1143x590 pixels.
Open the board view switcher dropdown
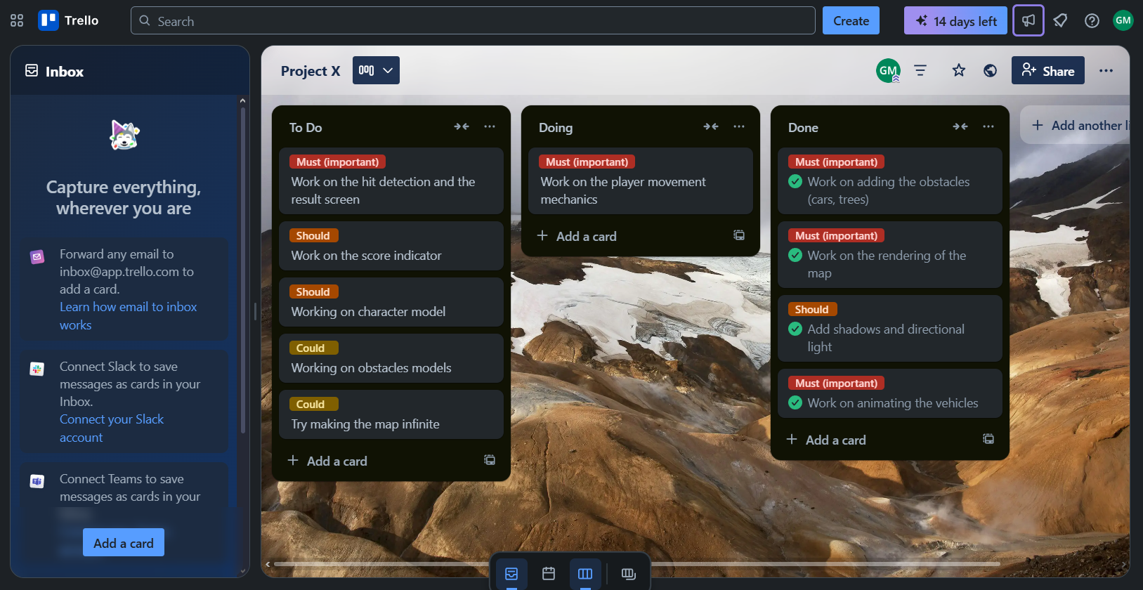(376, 70)
